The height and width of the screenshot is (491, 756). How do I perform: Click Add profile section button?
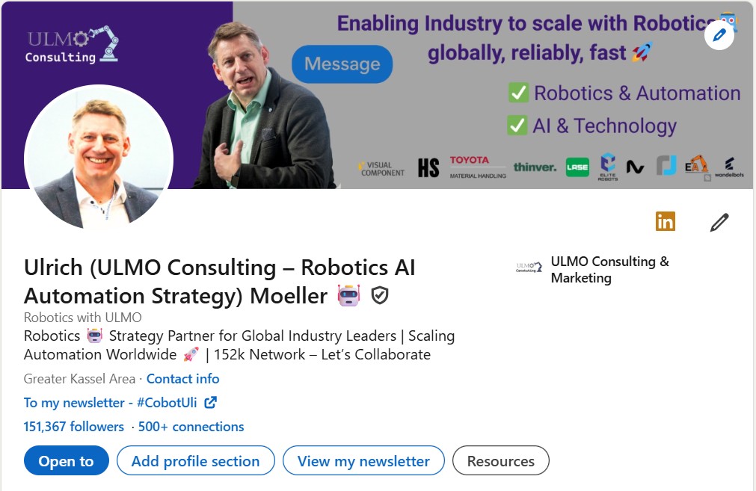[196, 461]
